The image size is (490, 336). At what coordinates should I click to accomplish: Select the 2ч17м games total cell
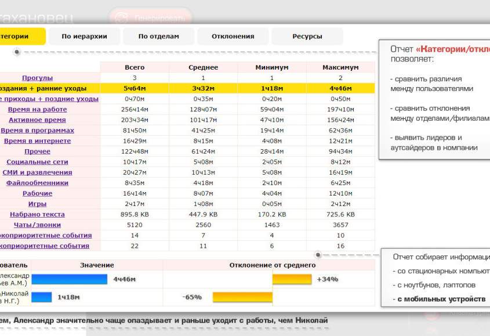[135, 204]
